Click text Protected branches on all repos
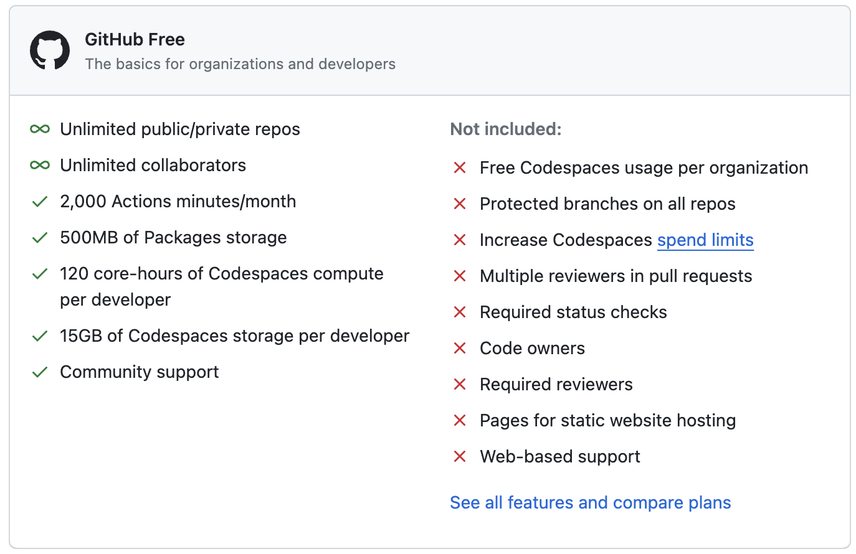This screenshot has height=554, width=856. tap(607, 204)
